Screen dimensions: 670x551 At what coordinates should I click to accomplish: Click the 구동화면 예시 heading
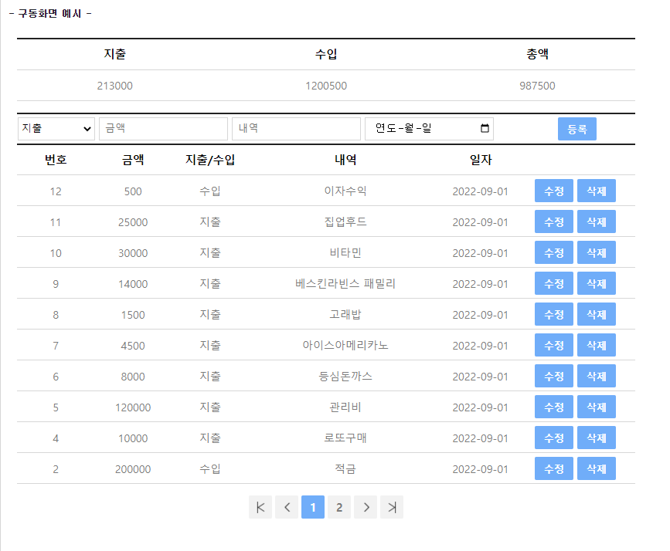[49, 14]
